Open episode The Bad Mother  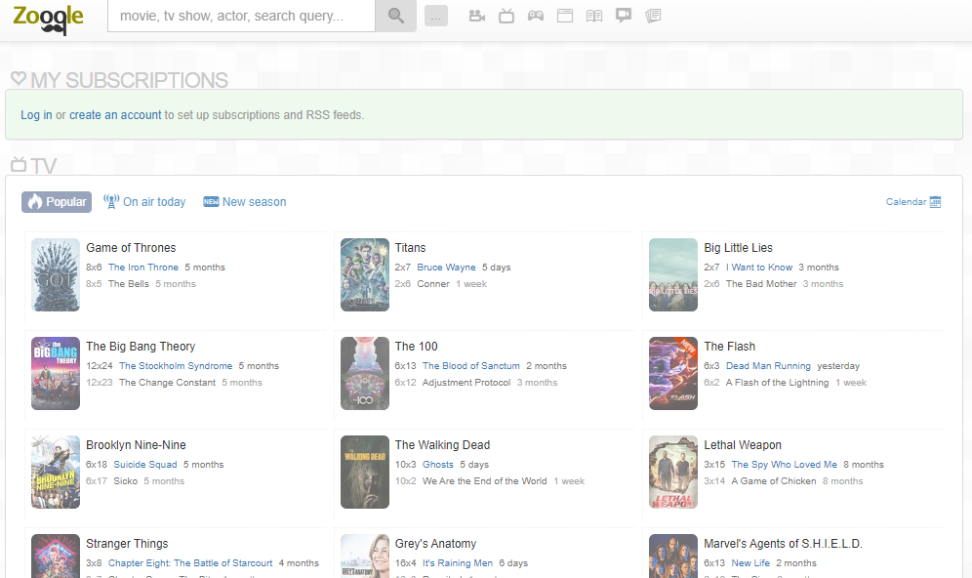[761, 283]
